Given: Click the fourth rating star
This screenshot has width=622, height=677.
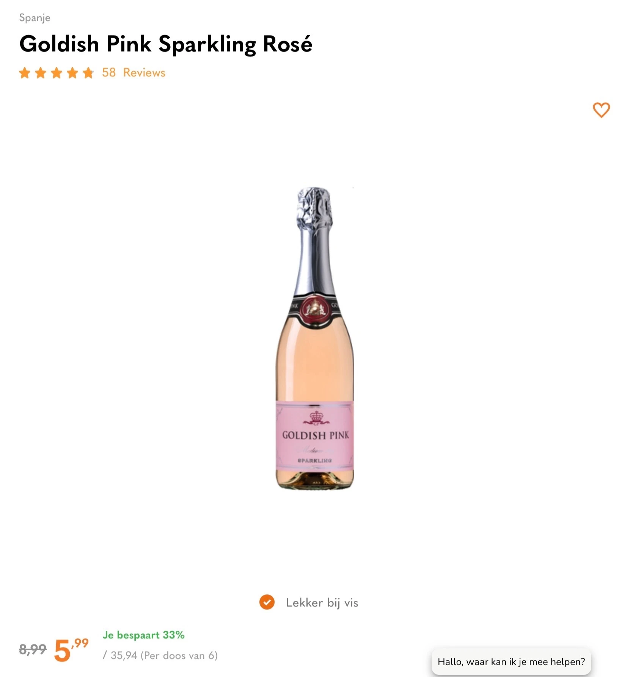Looking at the screenshot, I should point(72,72).
